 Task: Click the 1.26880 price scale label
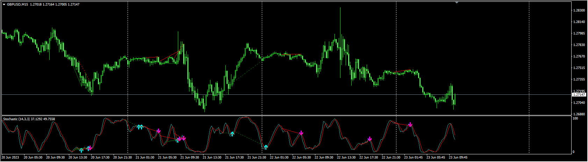click(579, 114)
